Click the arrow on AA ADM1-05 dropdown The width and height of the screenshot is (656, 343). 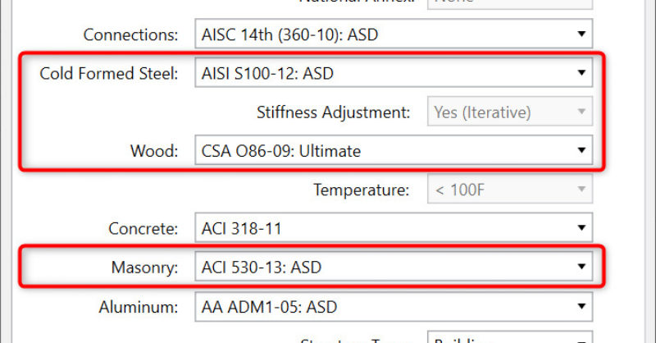(x=581, y=308)
